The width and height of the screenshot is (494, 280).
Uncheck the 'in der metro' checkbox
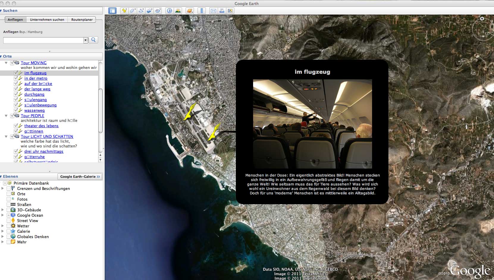click(x=16, y=78)
